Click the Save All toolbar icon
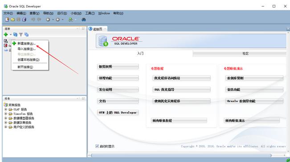Viewport: 290px width, 162px height. (x=24, y=20)
